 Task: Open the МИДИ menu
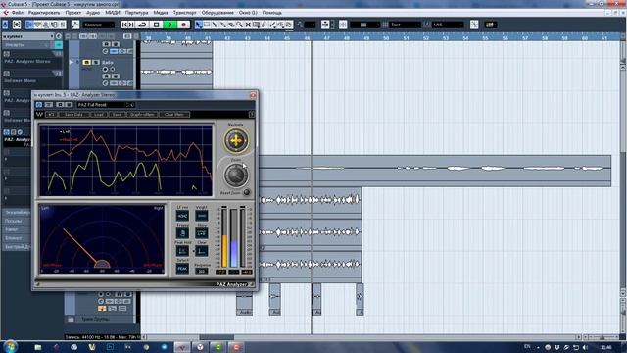point(113,13)
